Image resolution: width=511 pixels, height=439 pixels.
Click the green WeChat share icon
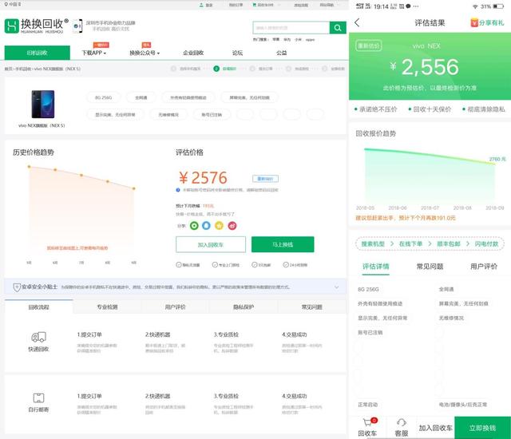194,225
